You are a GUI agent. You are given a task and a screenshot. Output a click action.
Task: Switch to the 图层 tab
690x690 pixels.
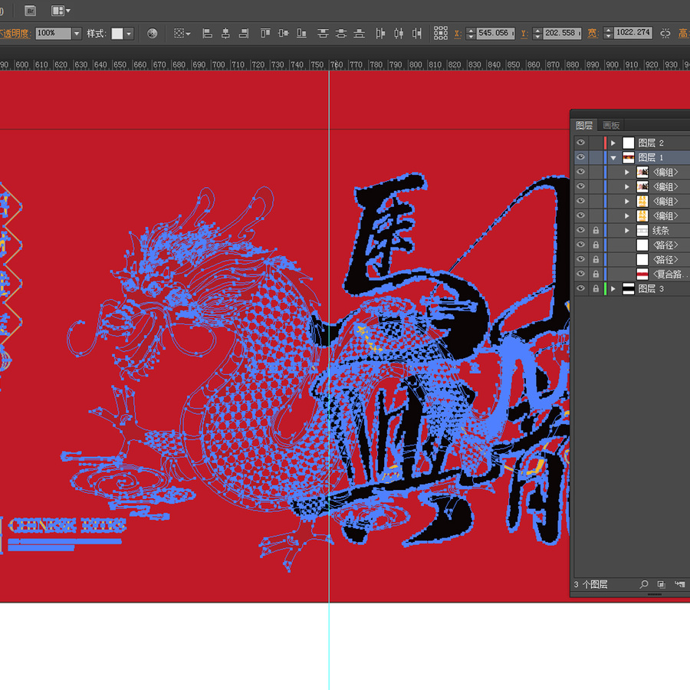point(584,126)
